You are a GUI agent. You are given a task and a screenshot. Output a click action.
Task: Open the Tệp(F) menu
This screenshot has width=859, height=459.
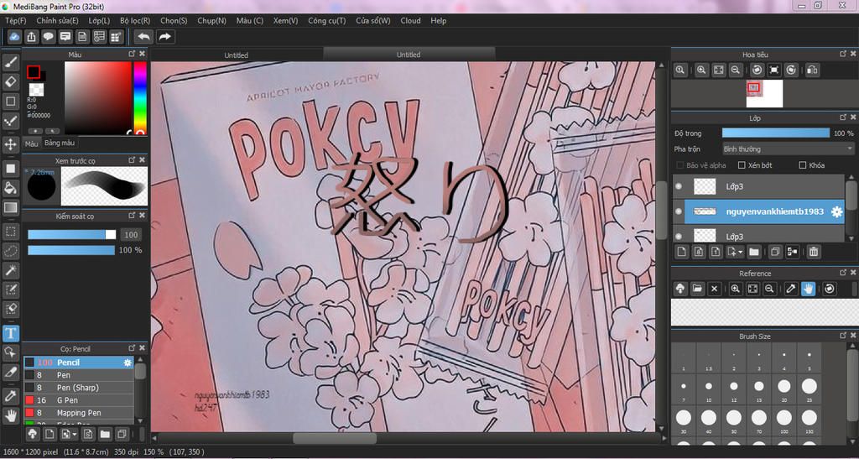click(x=15, y=21)
